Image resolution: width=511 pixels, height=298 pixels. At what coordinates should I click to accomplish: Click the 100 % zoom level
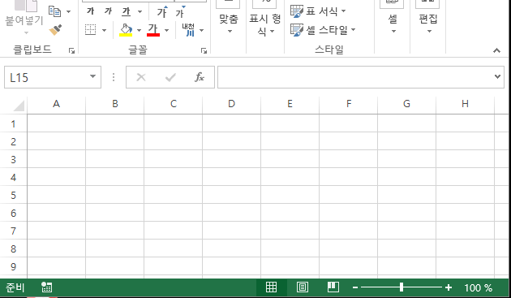[478, 288]
